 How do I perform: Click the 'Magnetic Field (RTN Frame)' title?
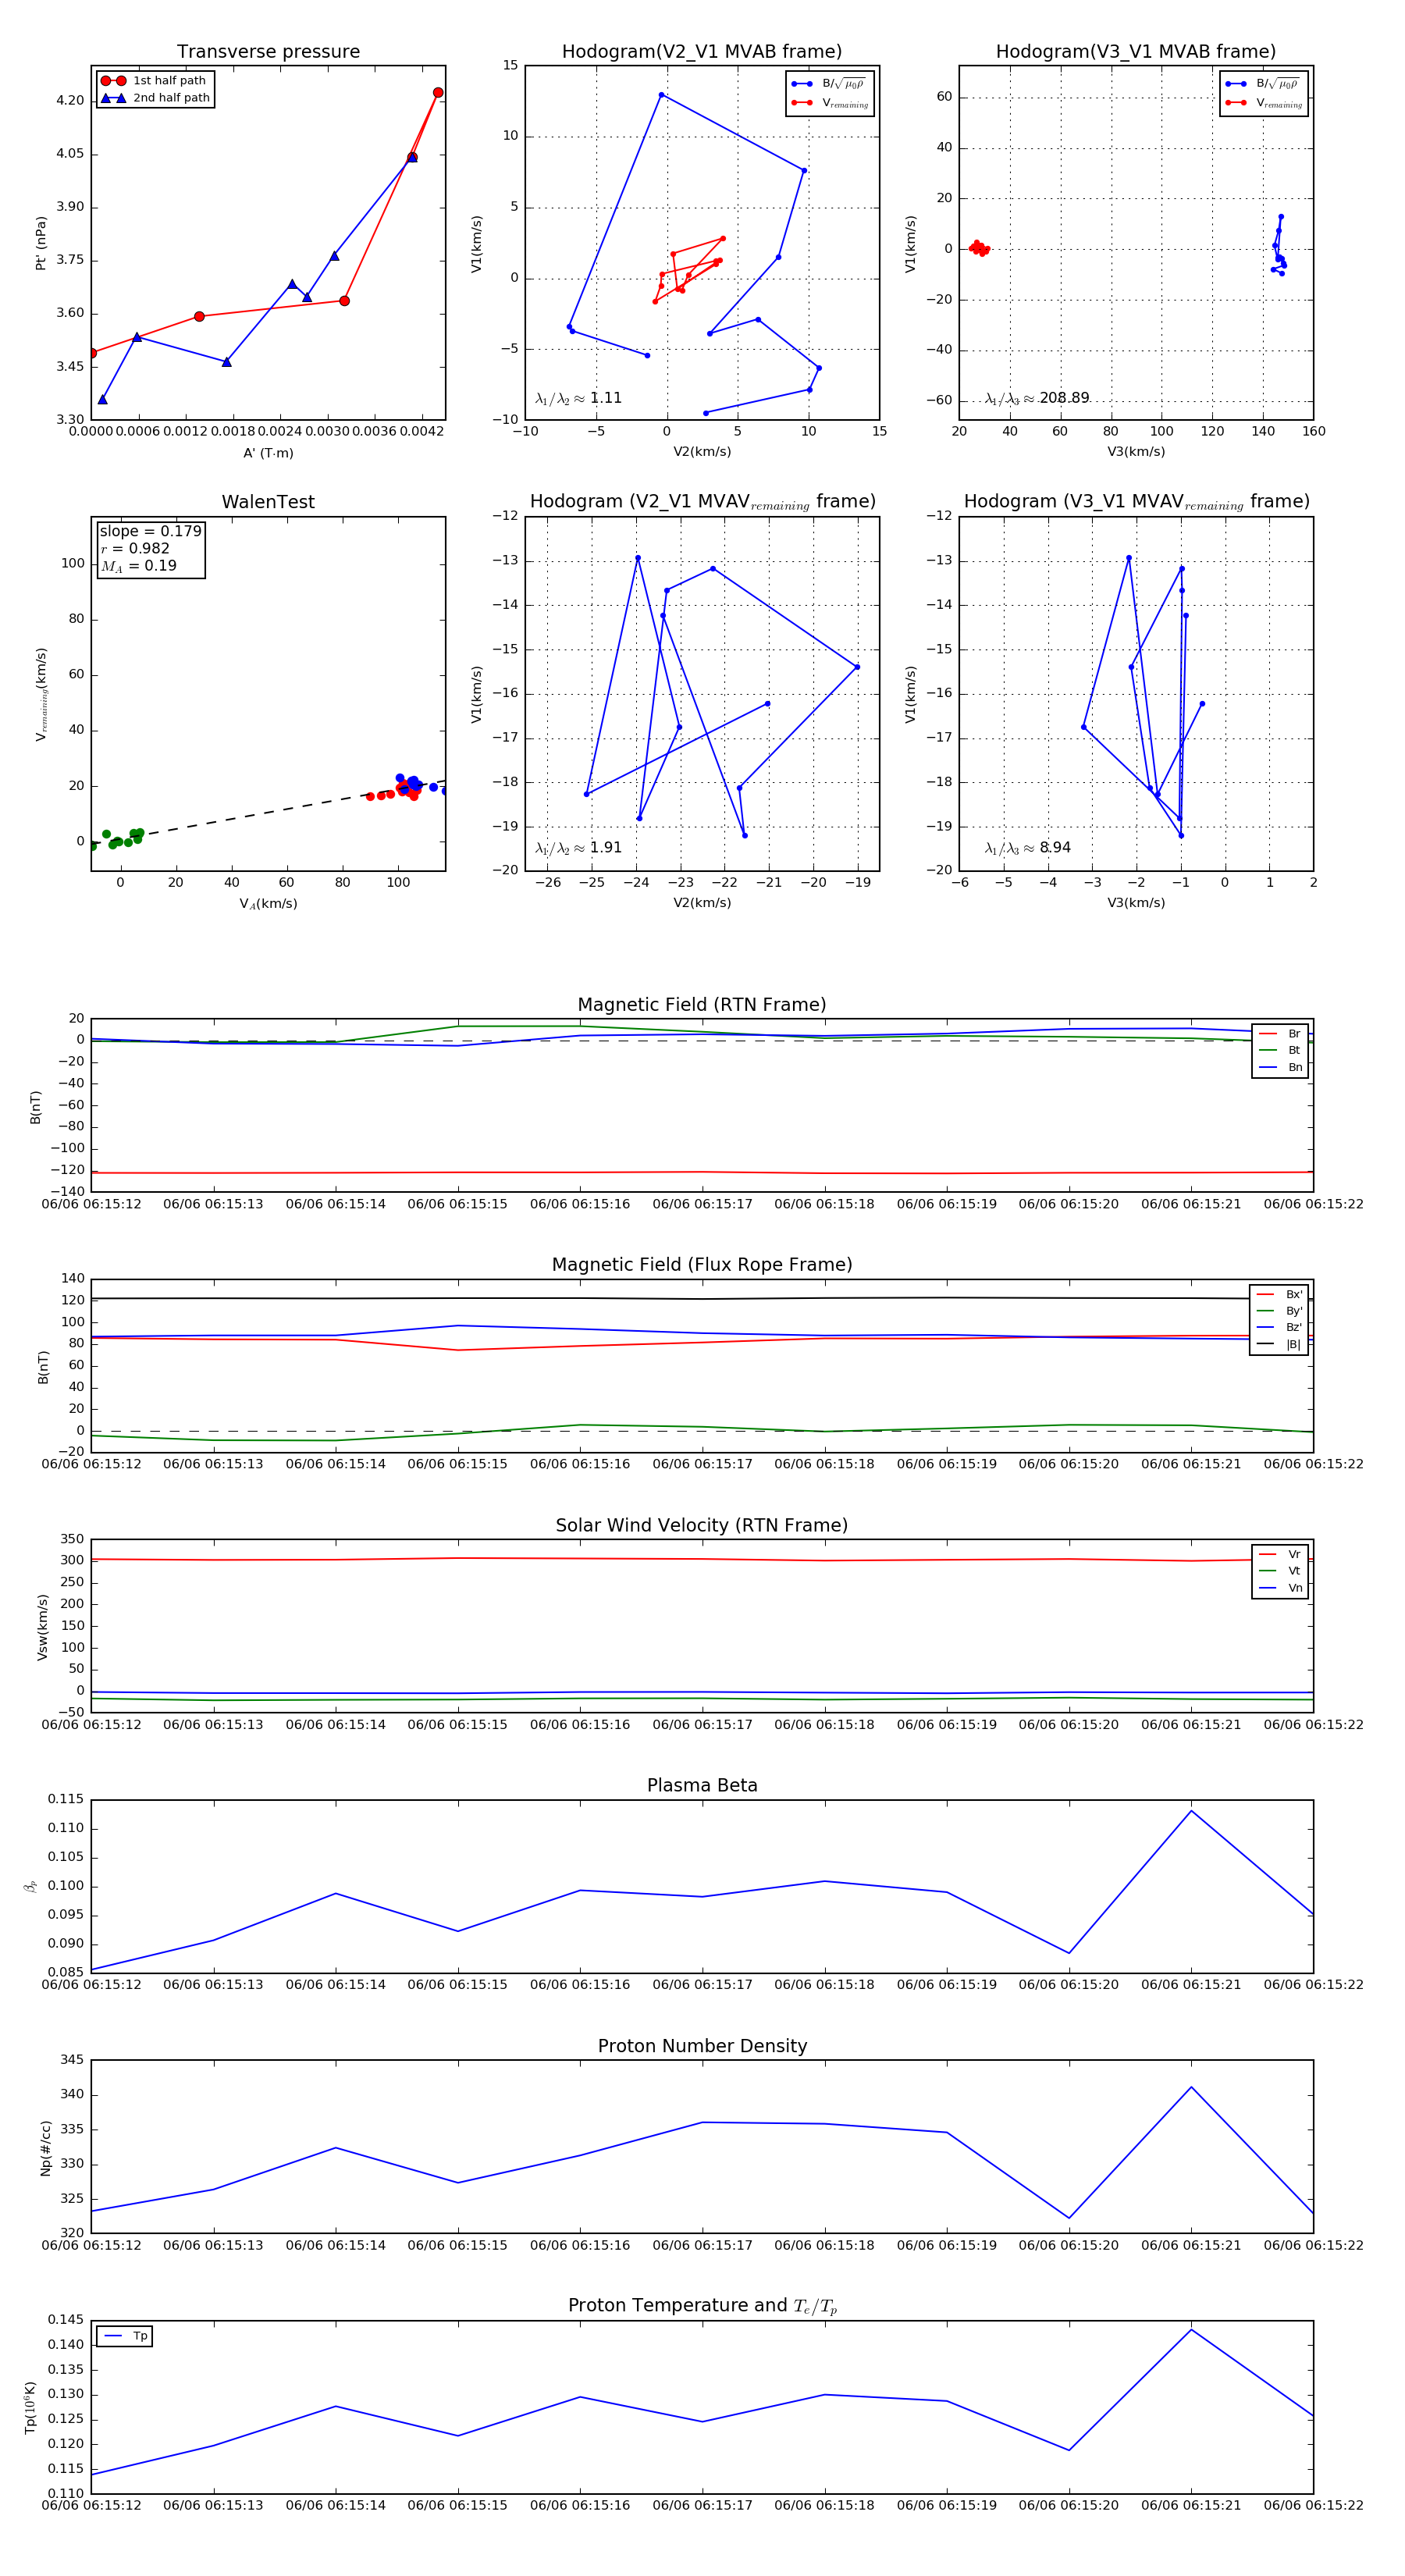click(702, 1005)
